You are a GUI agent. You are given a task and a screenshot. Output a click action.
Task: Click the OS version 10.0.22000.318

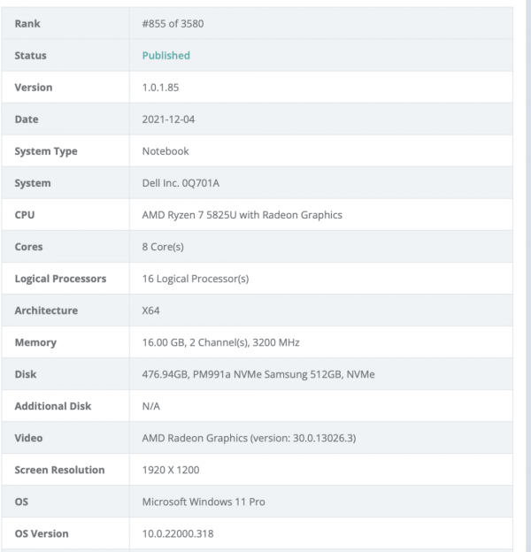click(x=178, y=533)
